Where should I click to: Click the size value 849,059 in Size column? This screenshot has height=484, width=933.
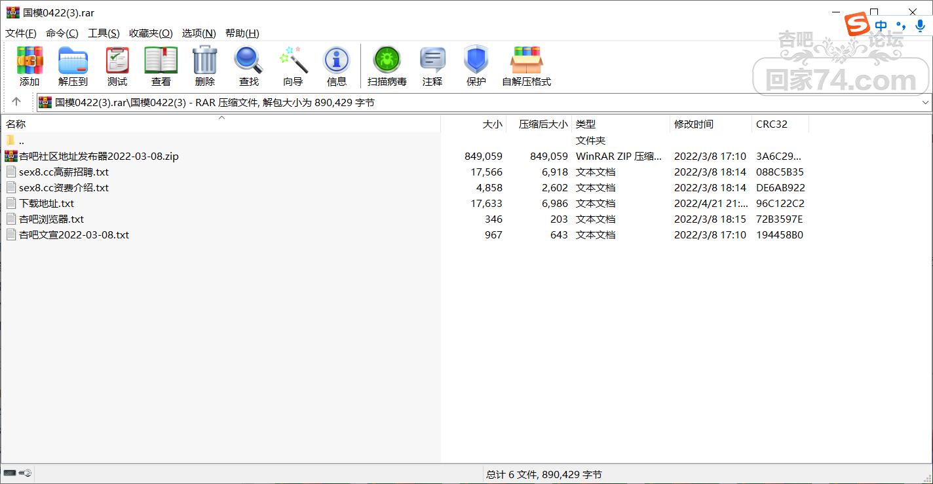pyautogui.click(x=483, y=156)
